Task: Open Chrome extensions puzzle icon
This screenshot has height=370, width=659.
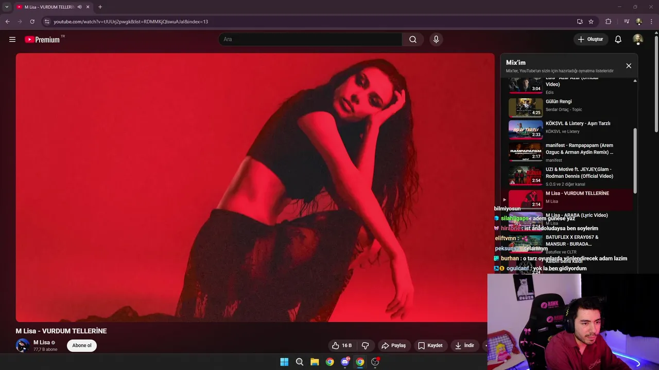Action: [608, 22]
